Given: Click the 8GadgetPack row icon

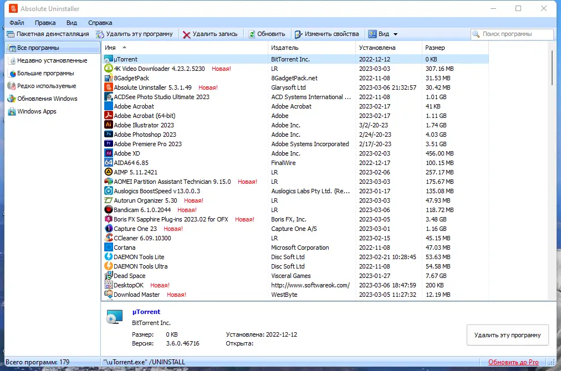Looking at the screenshot, I should (109, 78).
